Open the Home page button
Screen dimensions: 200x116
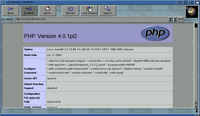(47, 11)
